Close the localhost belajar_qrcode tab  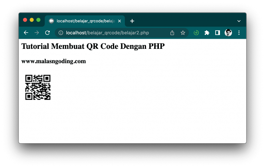point(119,21)
